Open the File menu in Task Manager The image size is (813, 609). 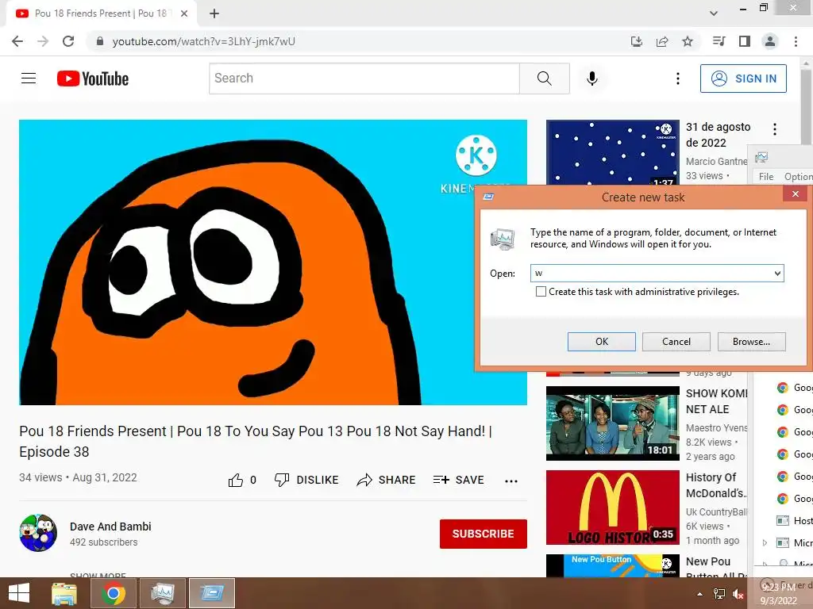766,177
